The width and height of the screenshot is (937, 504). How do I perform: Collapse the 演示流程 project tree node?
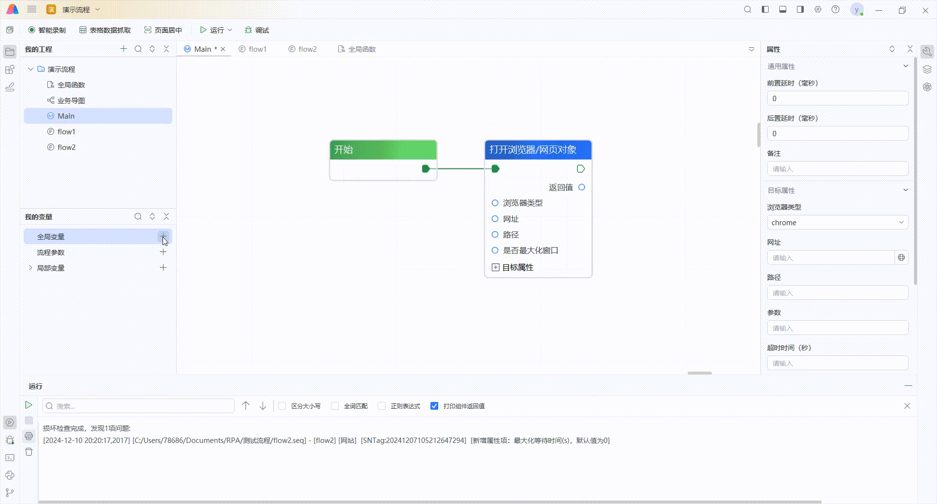point(30,69)
